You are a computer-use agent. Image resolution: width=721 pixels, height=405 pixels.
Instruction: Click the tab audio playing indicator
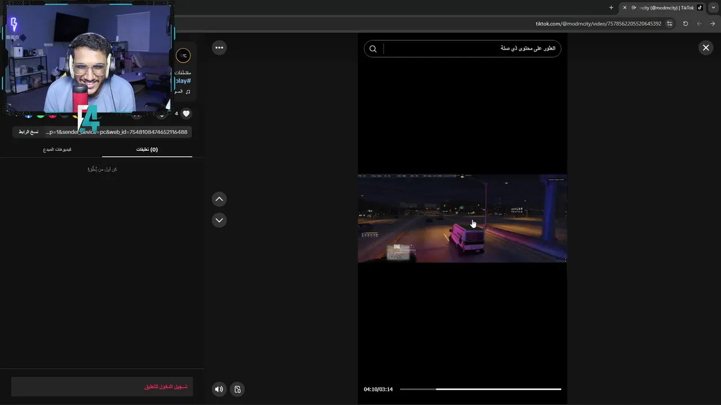(x=634, y=7)
